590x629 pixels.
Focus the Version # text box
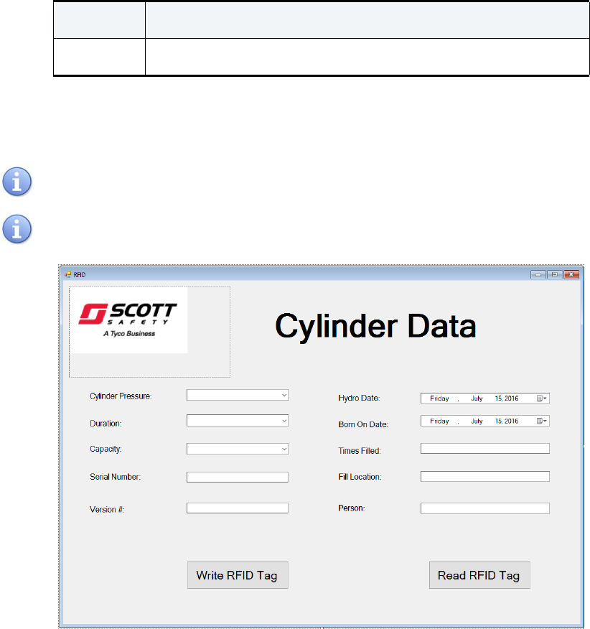[238, 508]
